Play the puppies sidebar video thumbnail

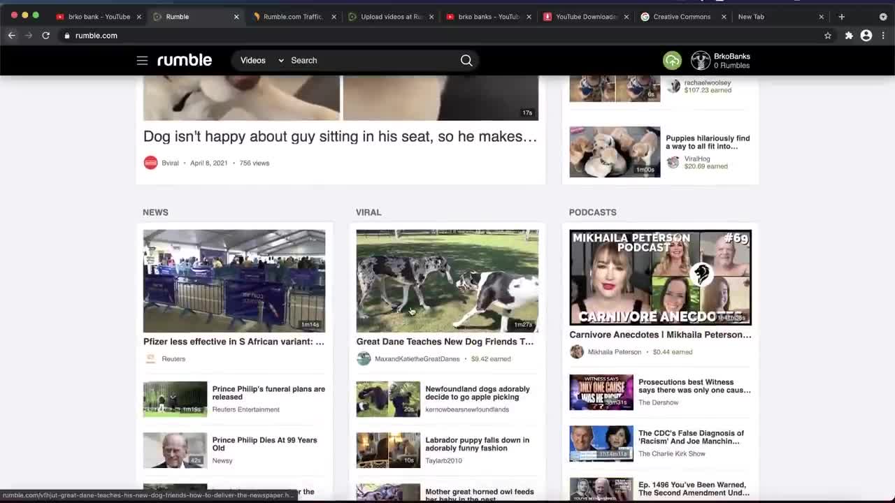click(x=615, y=152)
